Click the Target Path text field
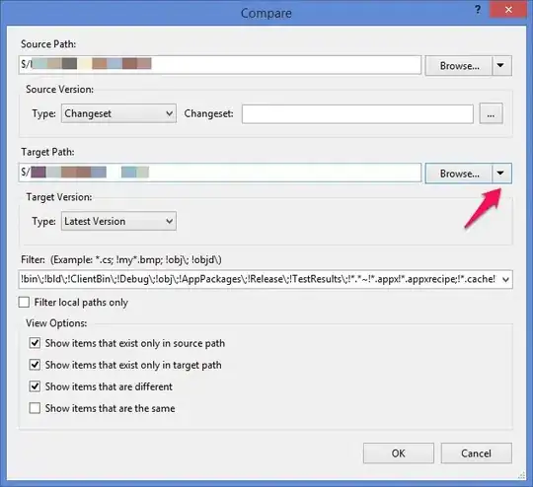The height and width of the screenshot is (487, 533). [220, 173]
